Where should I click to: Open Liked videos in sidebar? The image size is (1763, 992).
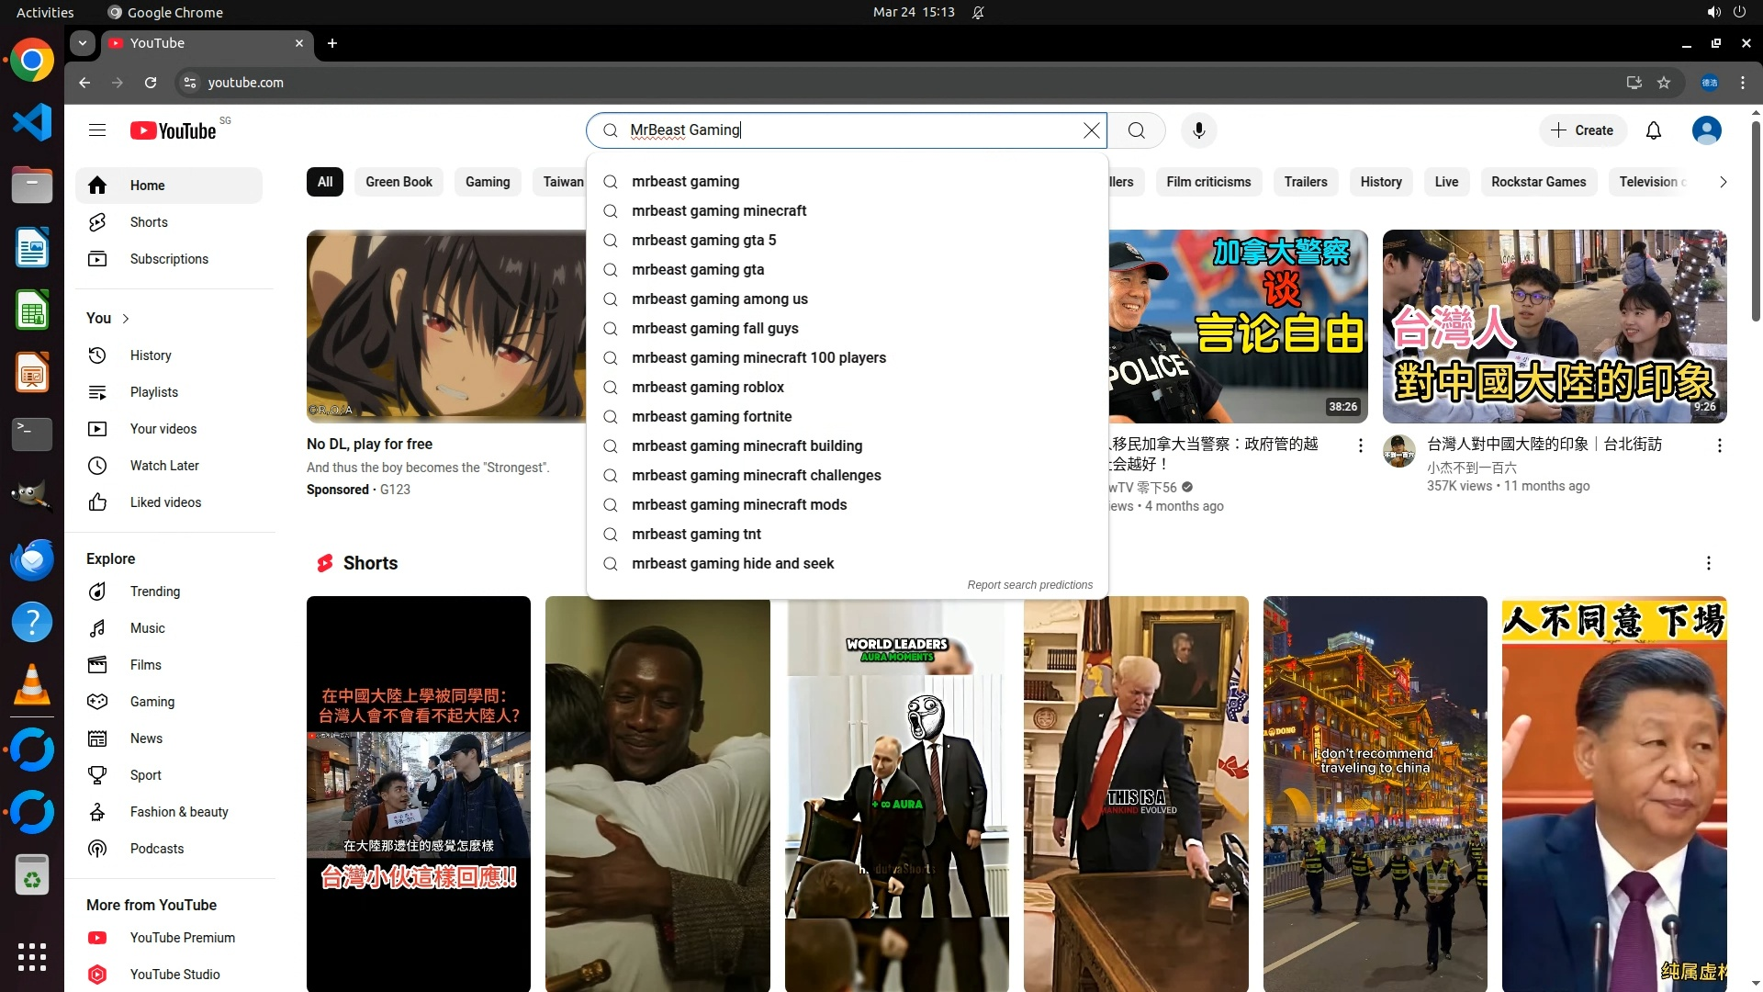click(x=165, y=502)
